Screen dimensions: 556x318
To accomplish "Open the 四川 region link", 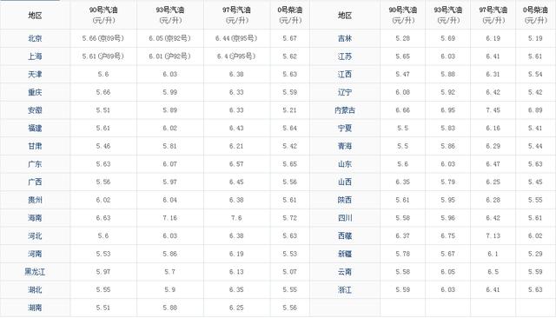I will click(x=345, y=218).
